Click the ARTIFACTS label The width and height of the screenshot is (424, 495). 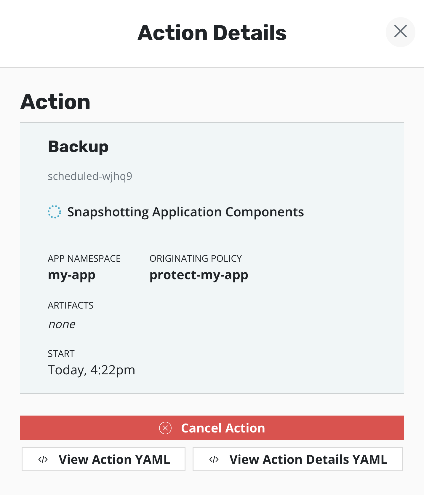(71, 305)
